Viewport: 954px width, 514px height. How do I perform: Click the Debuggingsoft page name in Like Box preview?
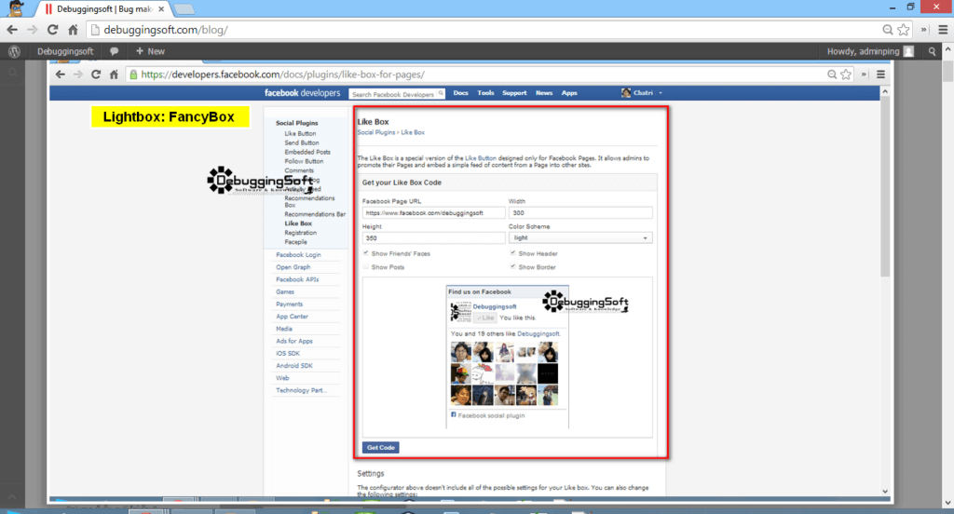click(x=495, y=306)
